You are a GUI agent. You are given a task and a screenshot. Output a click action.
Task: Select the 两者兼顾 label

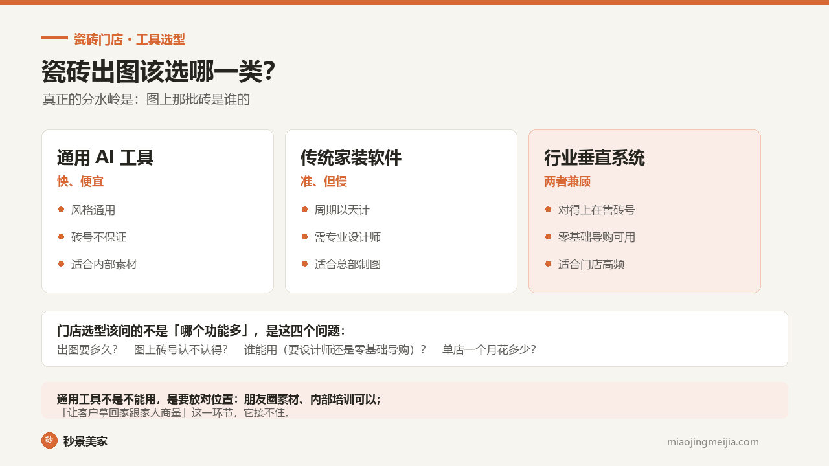coord(567,182)
